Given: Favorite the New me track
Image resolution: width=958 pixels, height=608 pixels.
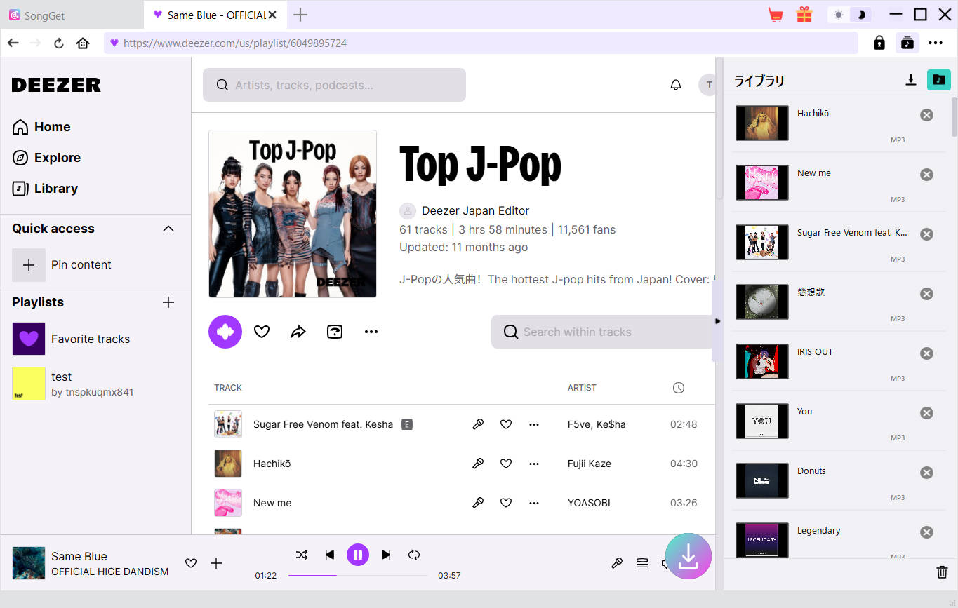Looking at the screenshot, I should (x=506, y=503).
